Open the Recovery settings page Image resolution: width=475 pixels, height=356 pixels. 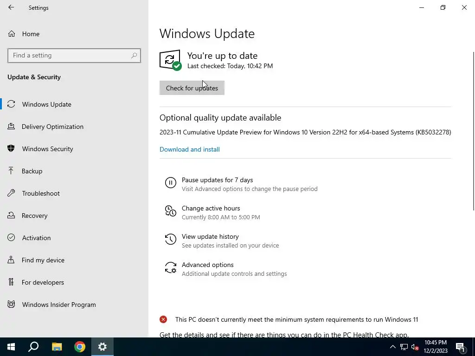coord(34,215)
